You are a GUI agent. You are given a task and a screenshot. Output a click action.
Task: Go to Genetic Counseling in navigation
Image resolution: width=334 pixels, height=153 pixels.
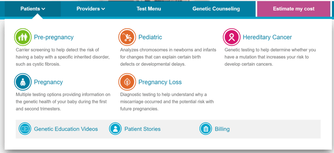click(216, 9)
